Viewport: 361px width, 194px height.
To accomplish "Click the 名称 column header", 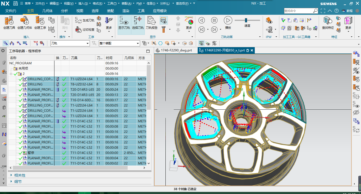I will 31,58.
